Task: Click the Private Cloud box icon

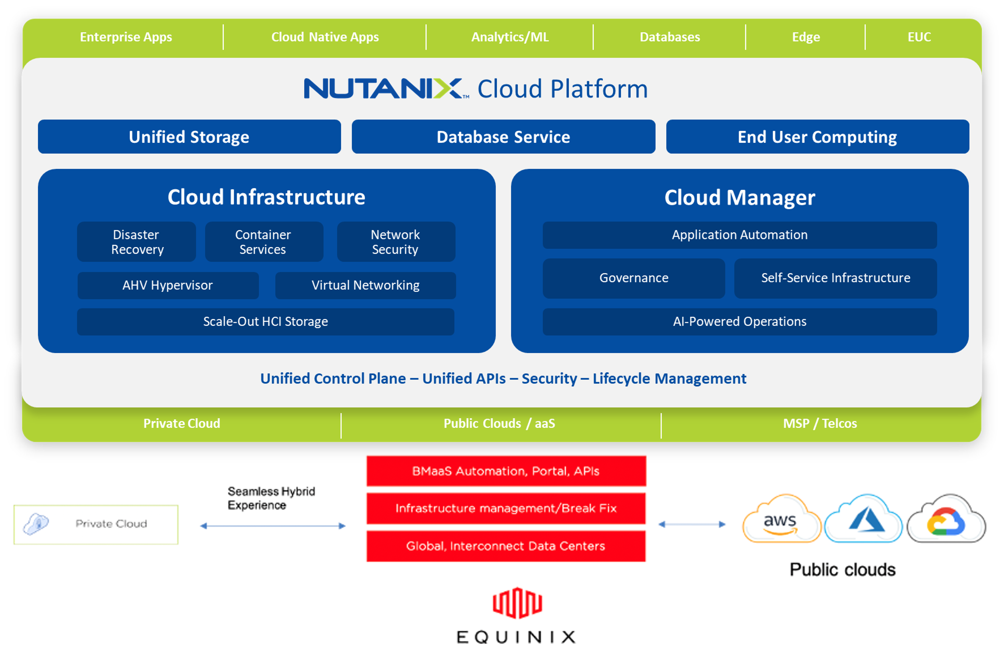Action: [37, 524]
